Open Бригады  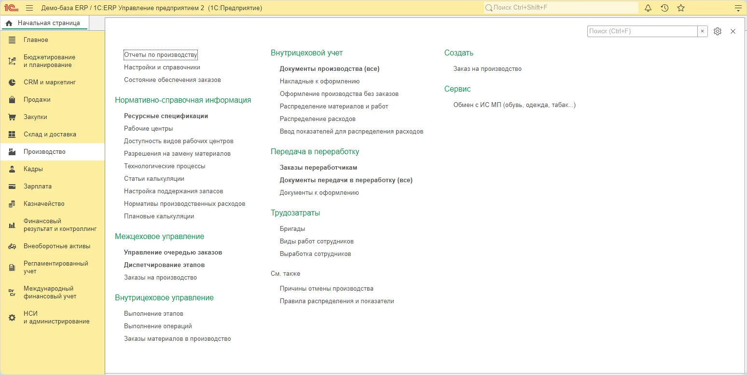point(292,229)
